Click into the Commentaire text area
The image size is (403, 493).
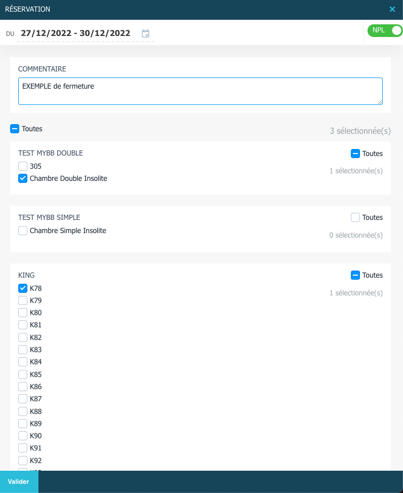click(200, 91)
